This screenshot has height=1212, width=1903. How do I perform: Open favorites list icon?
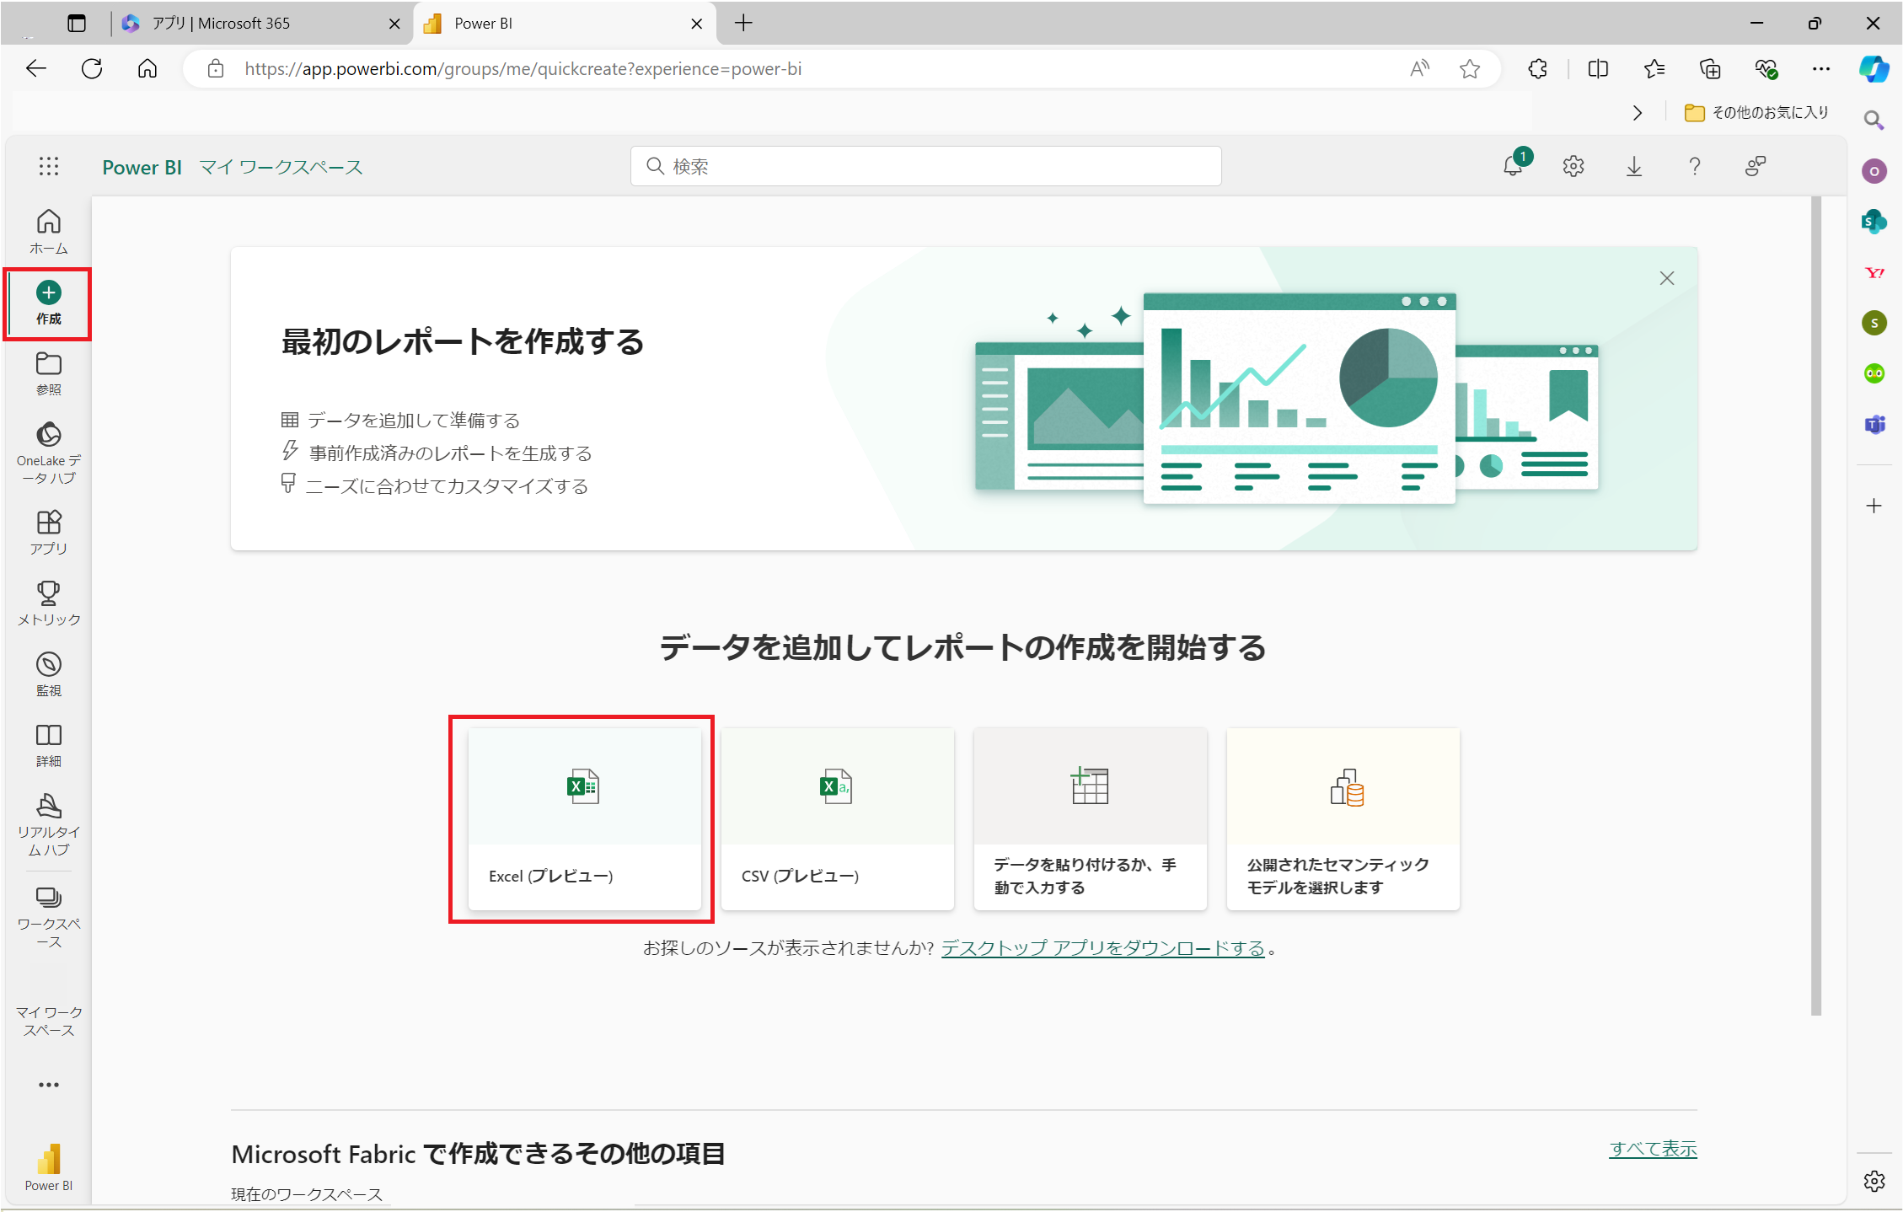(x=1654, y=69)
